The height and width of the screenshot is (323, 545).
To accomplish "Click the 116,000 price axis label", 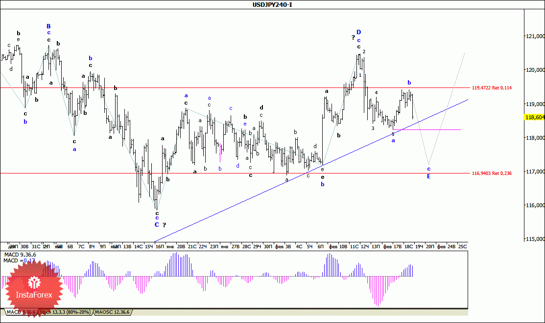I will [x=535, y=205].
